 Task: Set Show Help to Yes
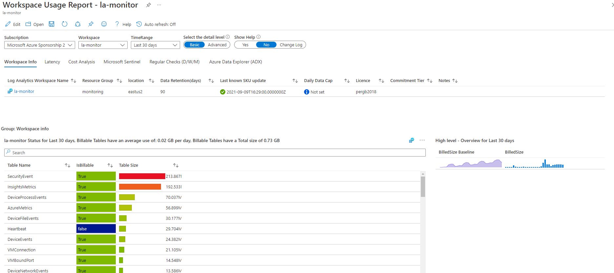pyautogui.click(x=245, y=45)
